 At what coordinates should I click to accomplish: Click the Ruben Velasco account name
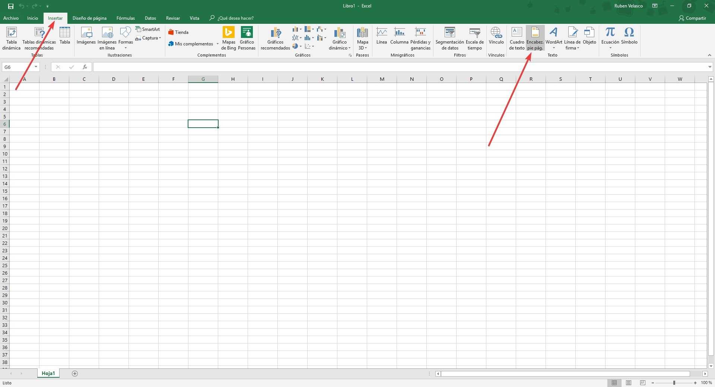tap(628, 6)
